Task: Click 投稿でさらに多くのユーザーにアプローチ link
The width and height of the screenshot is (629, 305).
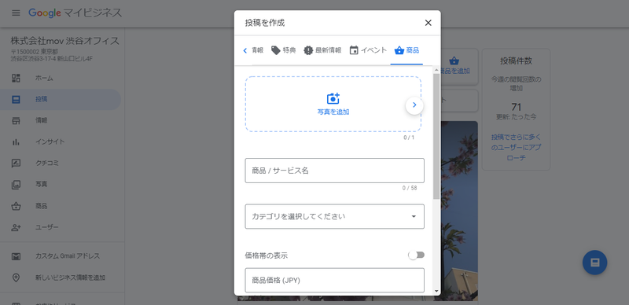Action: 516,147
